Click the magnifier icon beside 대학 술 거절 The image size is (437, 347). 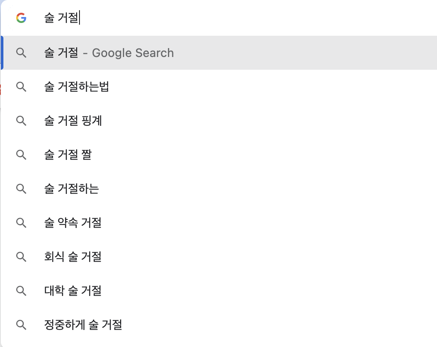click(x=21, y=291)
